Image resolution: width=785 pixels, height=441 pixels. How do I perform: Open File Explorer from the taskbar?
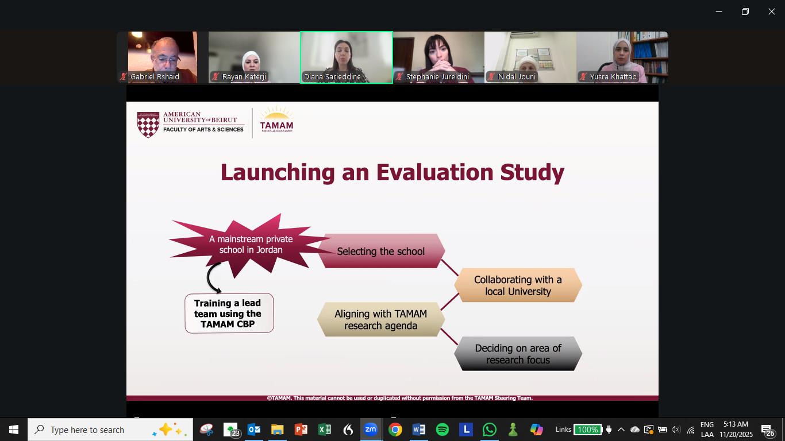point(278,430)
